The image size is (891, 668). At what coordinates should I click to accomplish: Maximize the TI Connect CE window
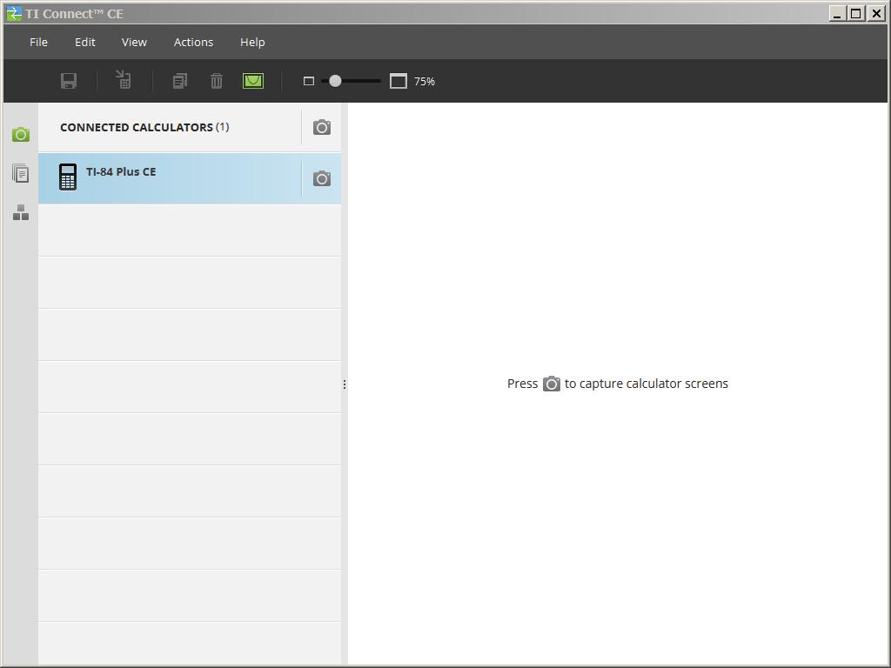(856, 14)
